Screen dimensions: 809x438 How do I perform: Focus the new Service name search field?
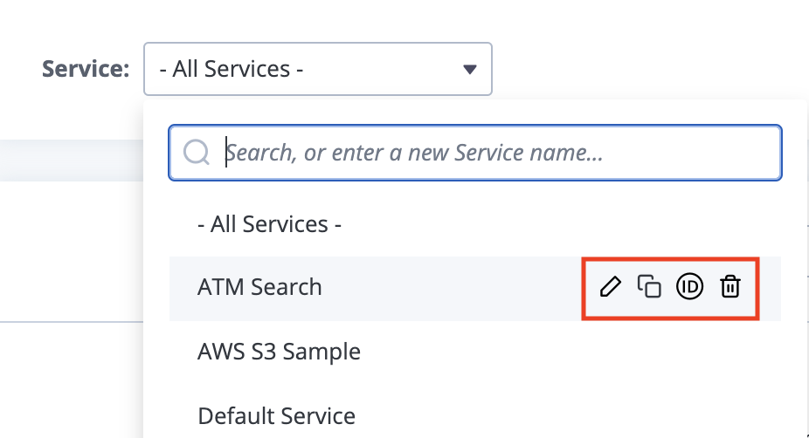475,153
